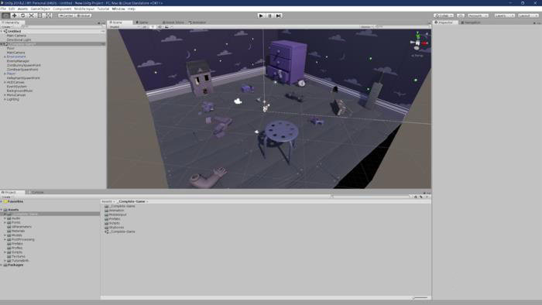The height and width of the screenshot is (305, 542).
Task: Select the Hand tool in toolbar
Action: coord(5,15)
